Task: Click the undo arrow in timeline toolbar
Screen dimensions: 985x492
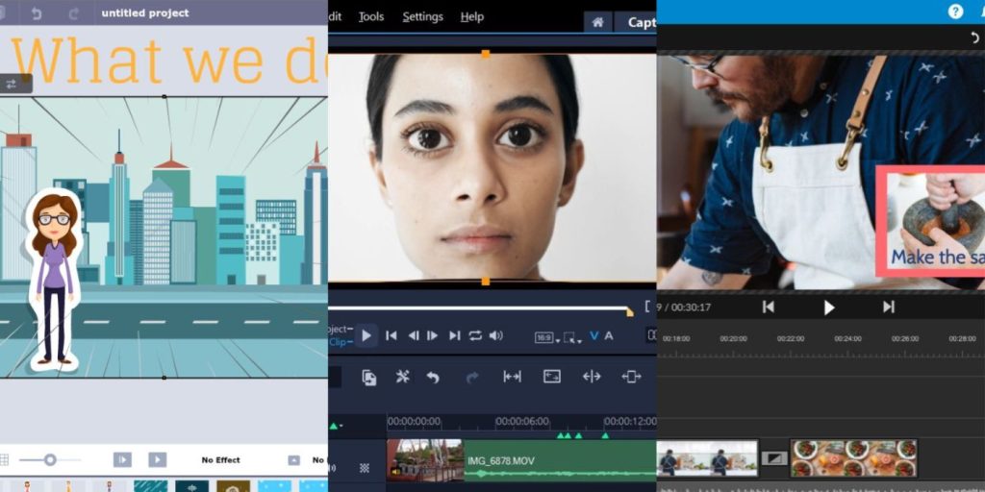Action: (x=433, y=377)
